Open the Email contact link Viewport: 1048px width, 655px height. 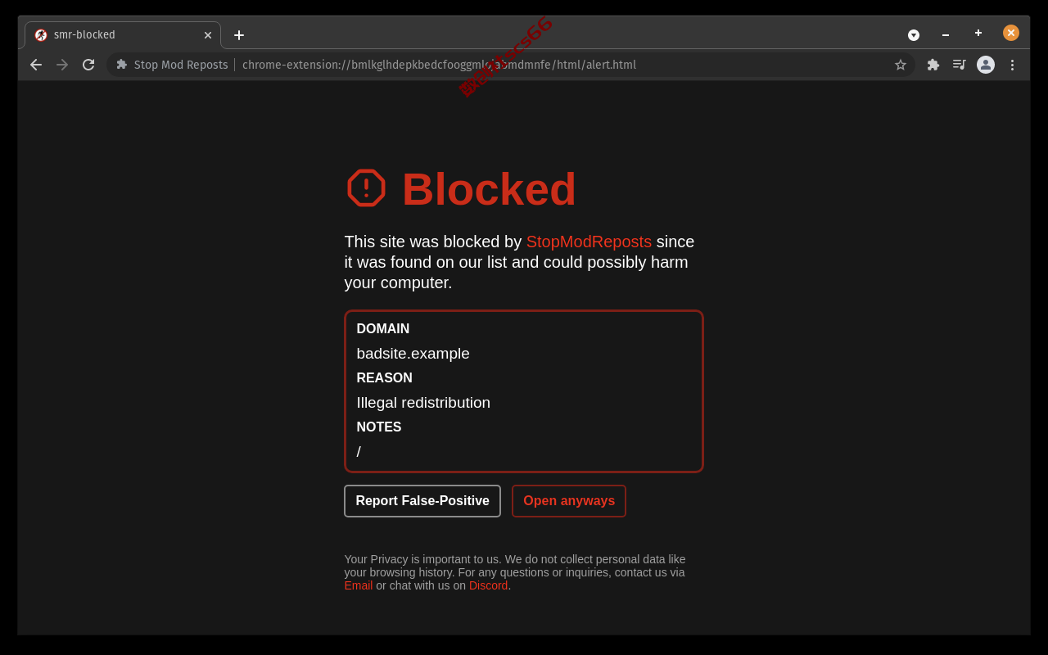click(x=359, y=585)
